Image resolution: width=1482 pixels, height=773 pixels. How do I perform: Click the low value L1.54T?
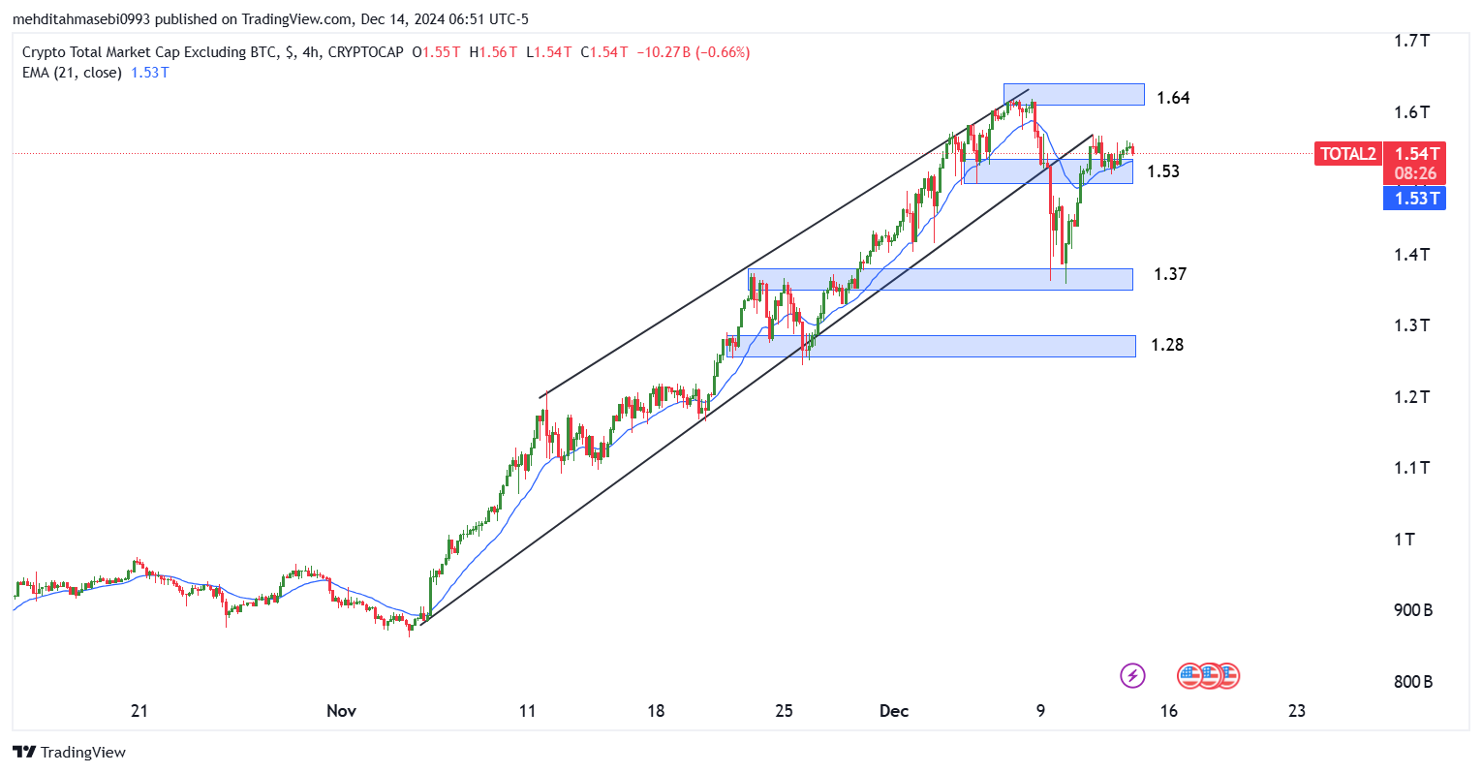[x=549, y=52]
